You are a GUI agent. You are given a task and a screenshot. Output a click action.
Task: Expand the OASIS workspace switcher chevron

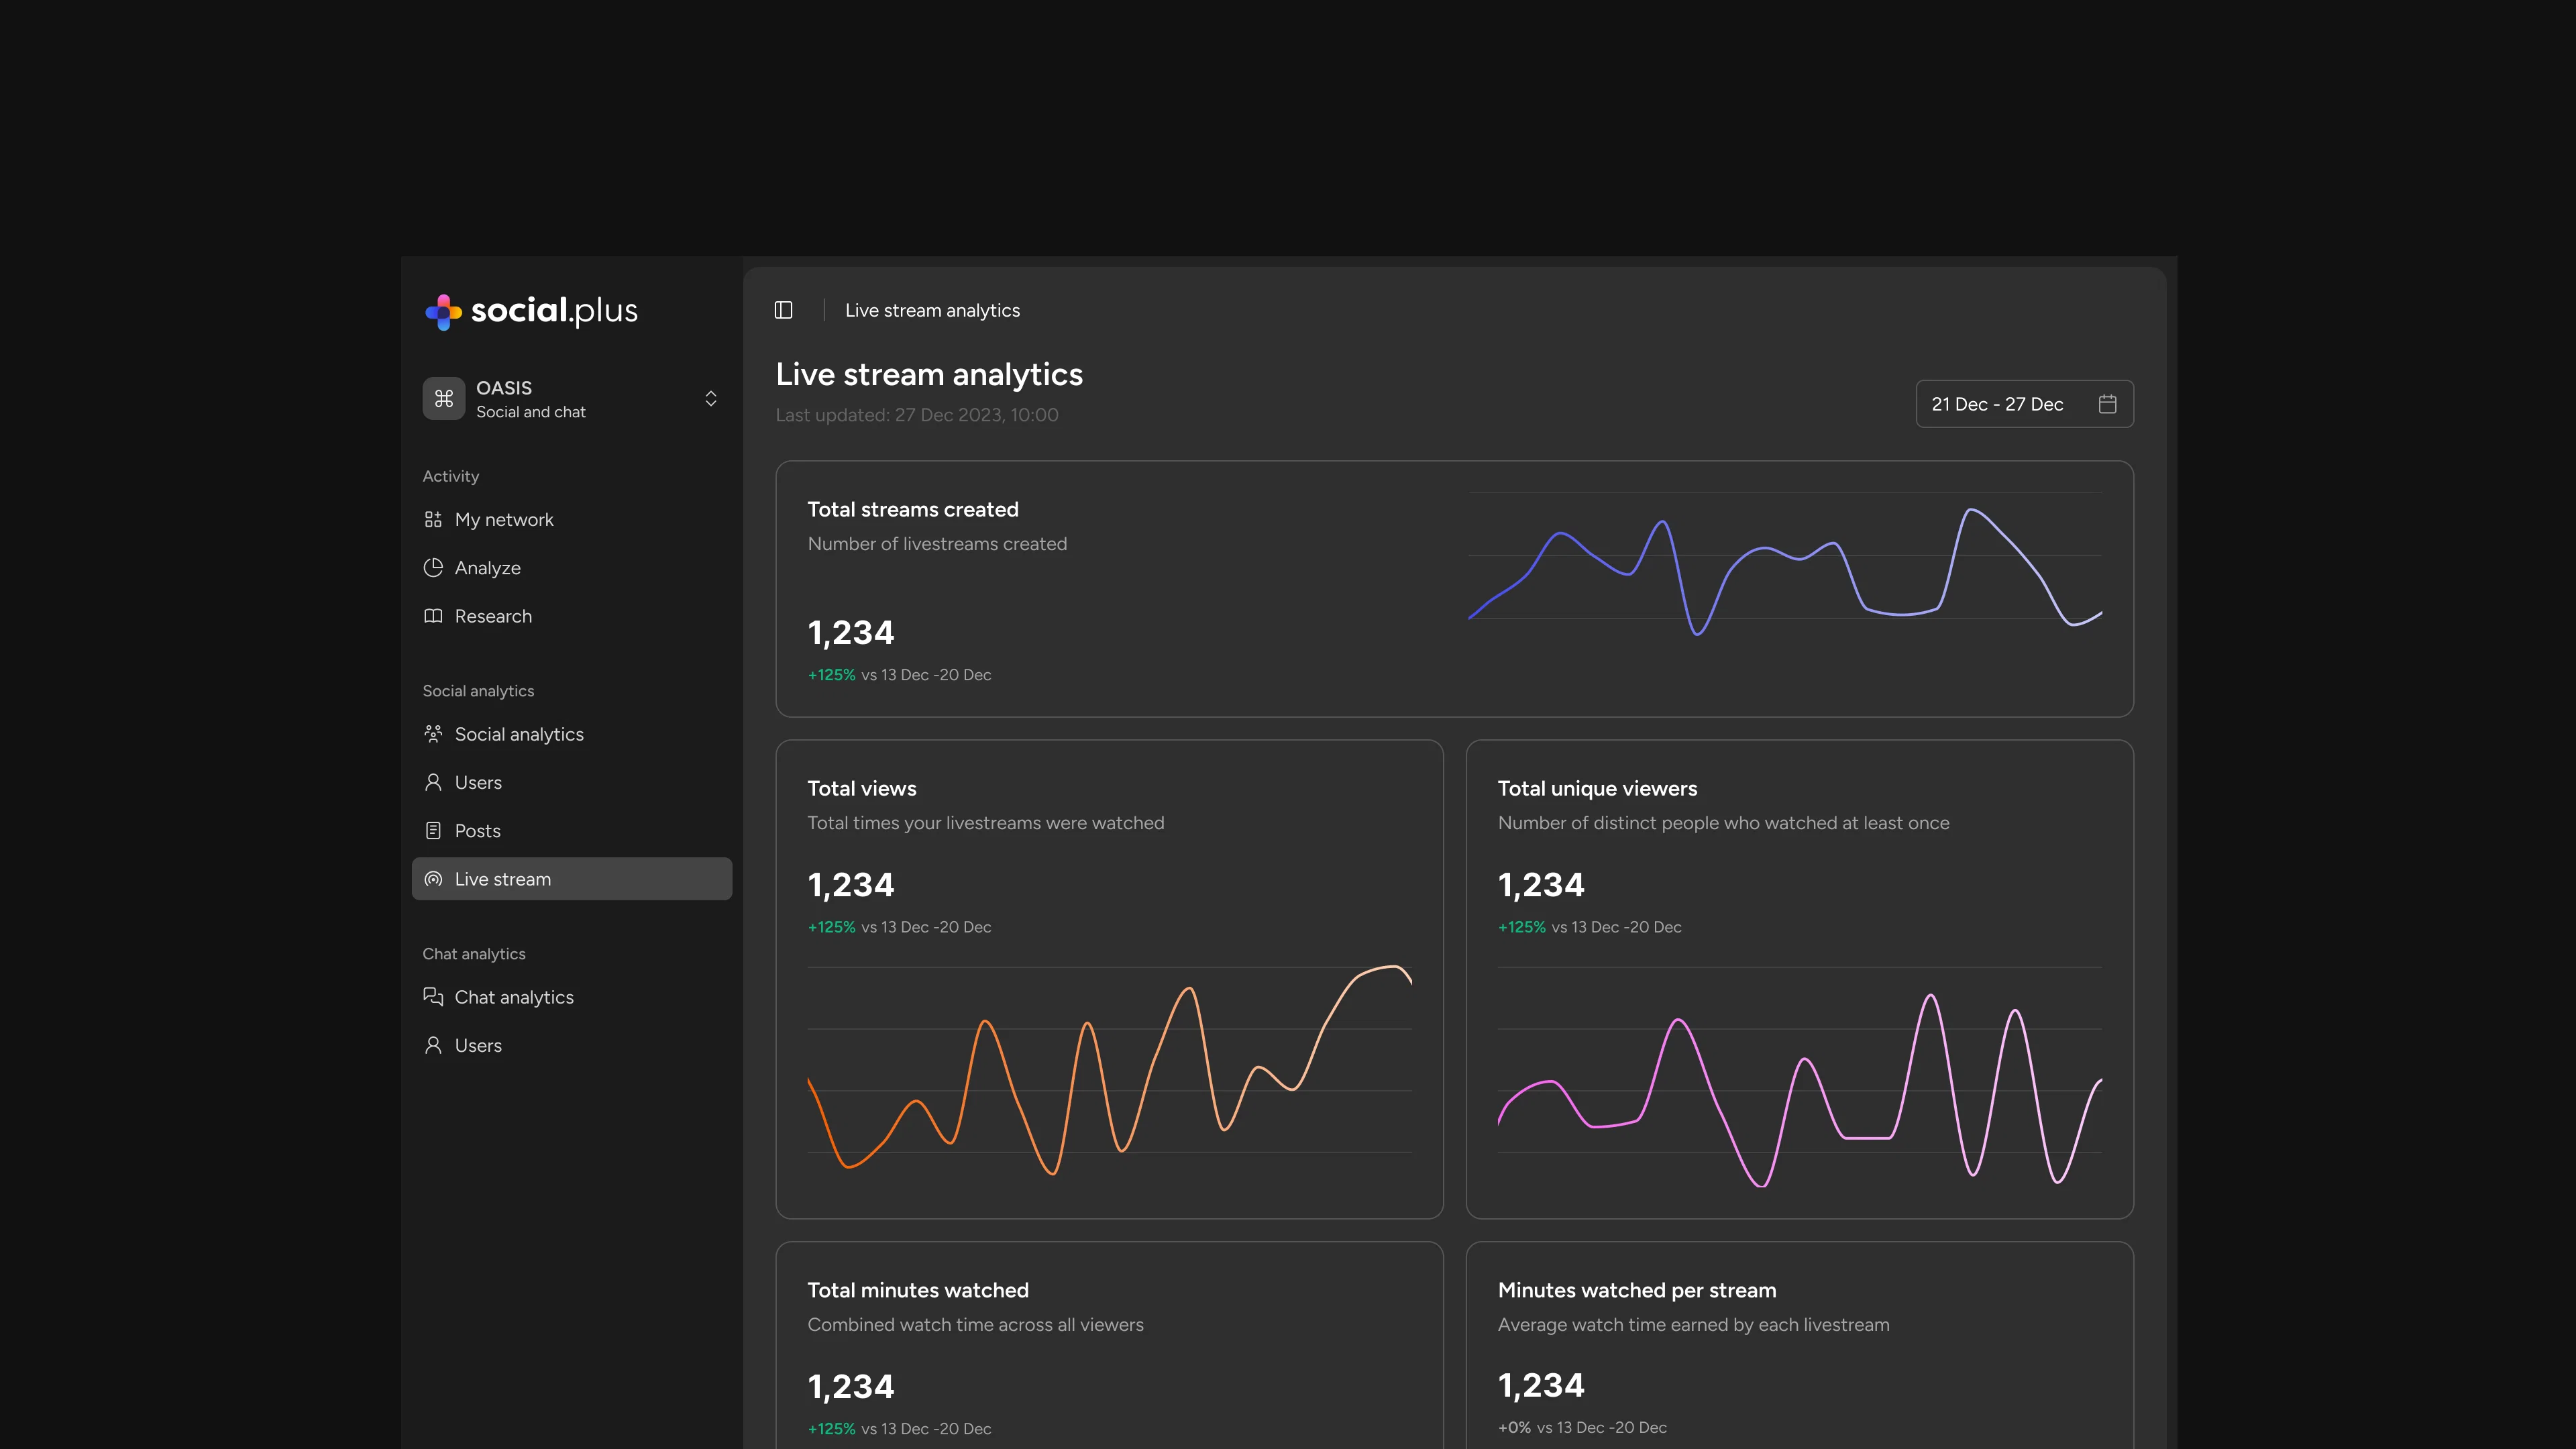click(x=711, y=399)
